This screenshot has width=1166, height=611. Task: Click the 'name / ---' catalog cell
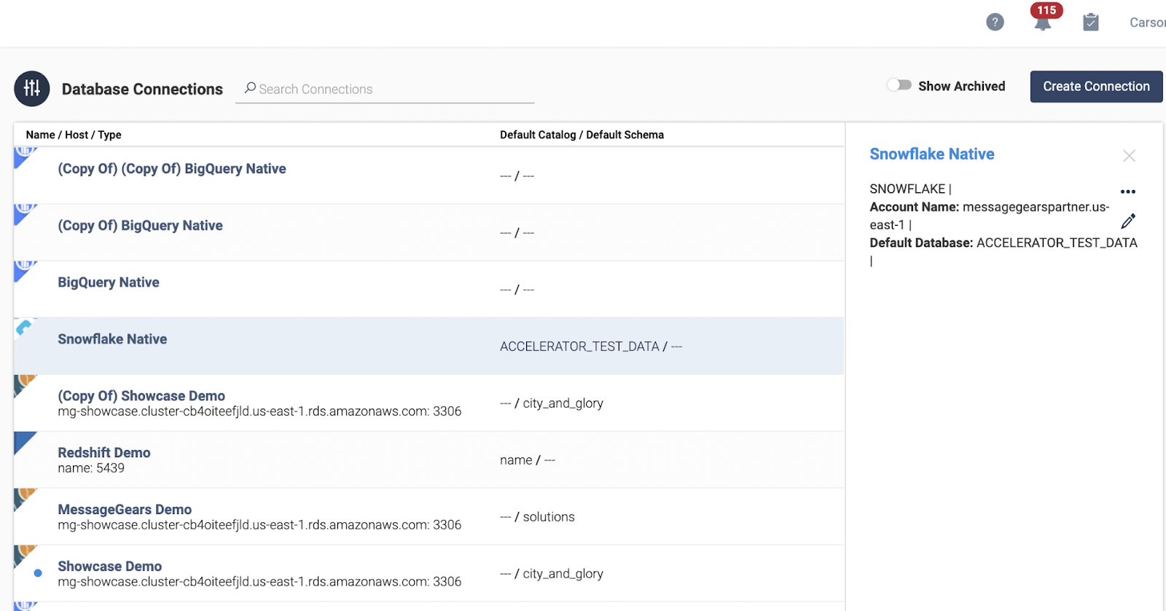point(528,460)
